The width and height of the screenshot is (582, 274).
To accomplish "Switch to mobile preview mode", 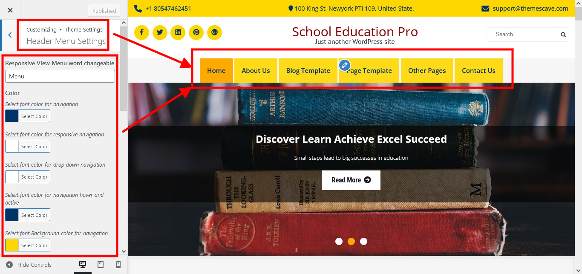I will click(118, 265).
